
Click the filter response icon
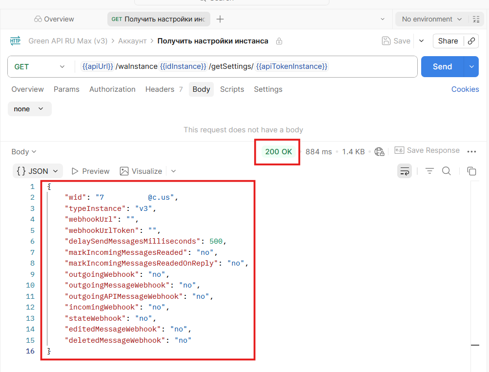tap(429, 171)
